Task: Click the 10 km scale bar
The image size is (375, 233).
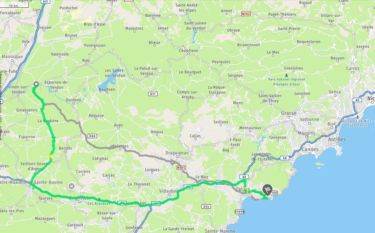Action: pos(14,6)
